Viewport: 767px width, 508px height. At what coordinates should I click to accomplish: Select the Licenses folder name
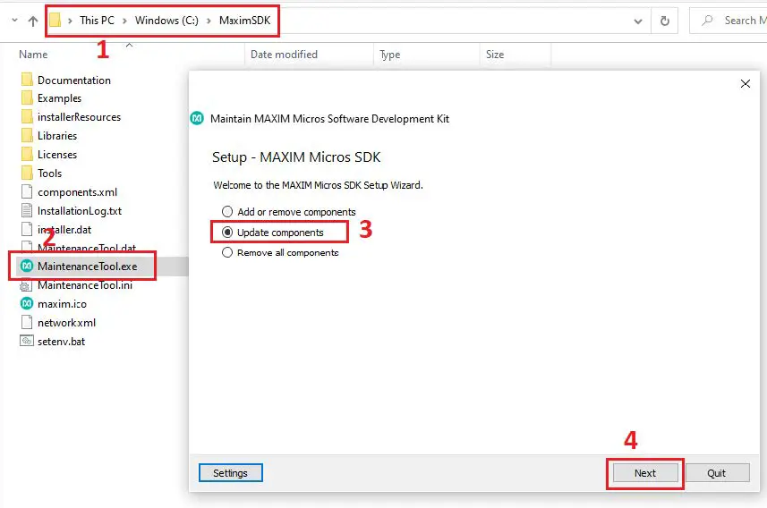[57, 155]
